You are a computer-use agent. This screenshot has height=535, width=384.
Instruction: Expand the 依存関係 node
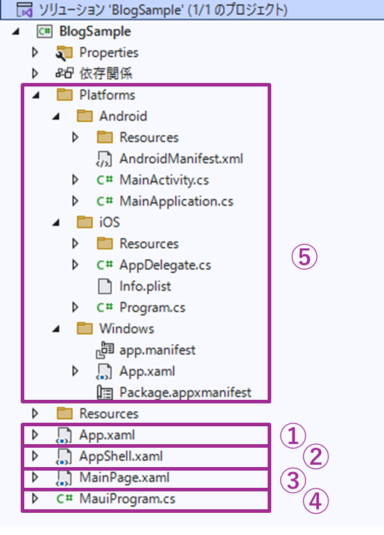pyautogui.click(x=35, y=74)
